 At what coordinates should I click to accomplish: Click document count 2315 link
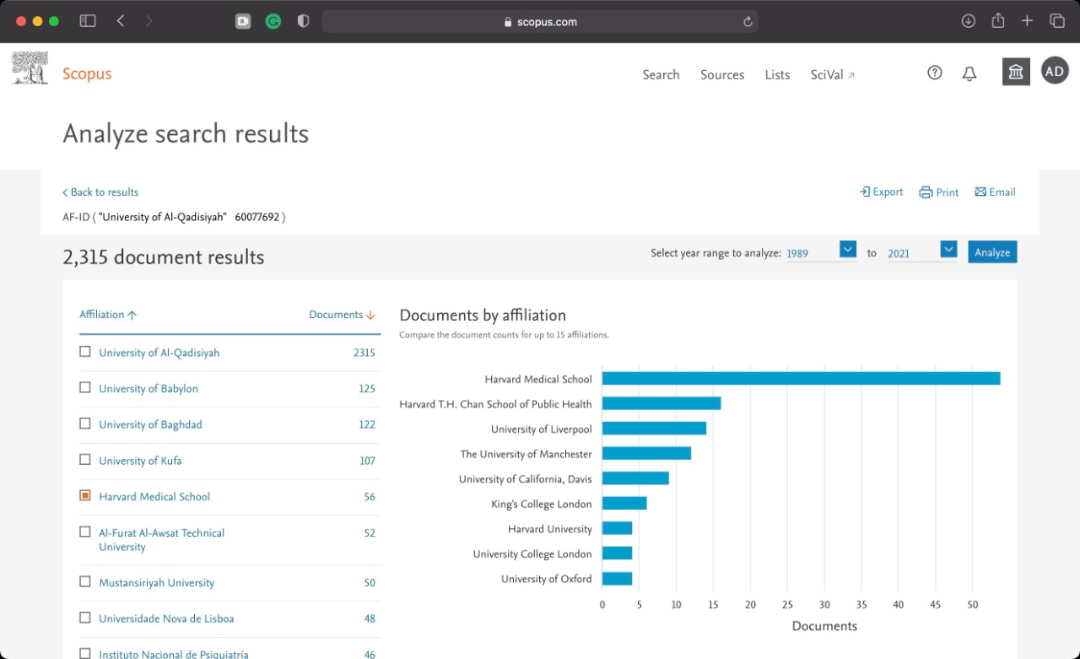pos(364,353)
